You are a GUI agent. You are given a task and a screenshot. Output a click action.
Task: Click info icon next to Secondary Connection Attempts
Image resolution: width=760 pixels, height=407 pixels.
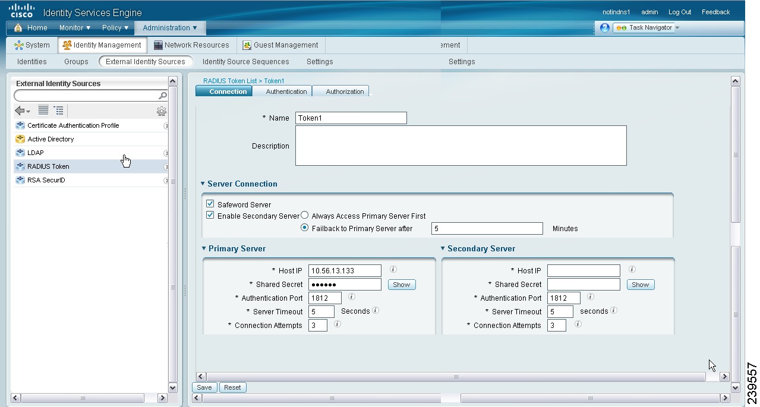point(578,324)
